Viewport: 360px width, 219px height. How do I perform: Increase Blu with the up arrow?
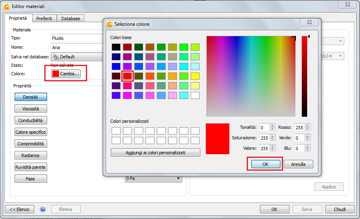(308, 147)
